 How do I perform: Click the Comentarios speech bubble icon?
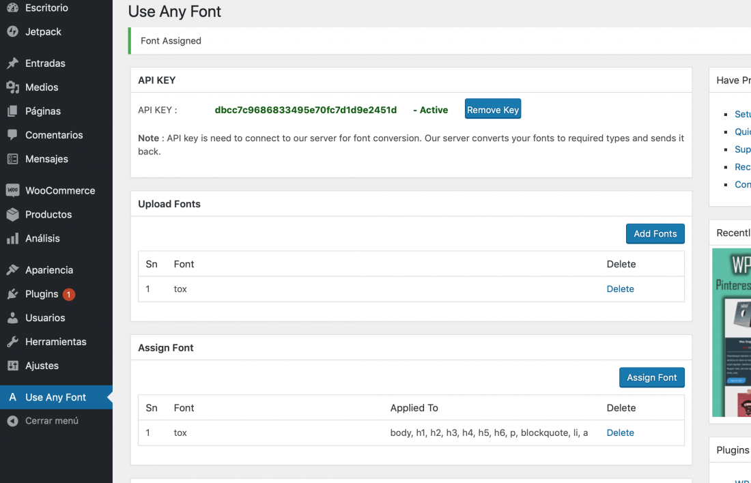tap(13, 135)
